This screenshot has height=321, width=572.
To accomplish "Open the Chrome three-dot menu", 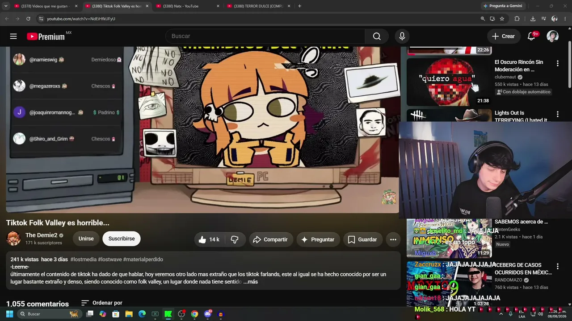I will click(x=565, y=19).
